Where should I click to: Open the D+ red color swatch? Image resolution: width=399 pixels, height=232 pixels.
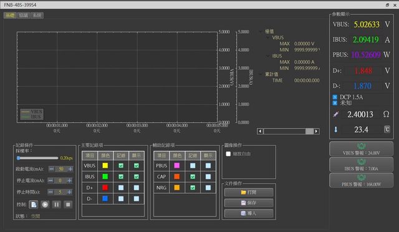(105, 188)
